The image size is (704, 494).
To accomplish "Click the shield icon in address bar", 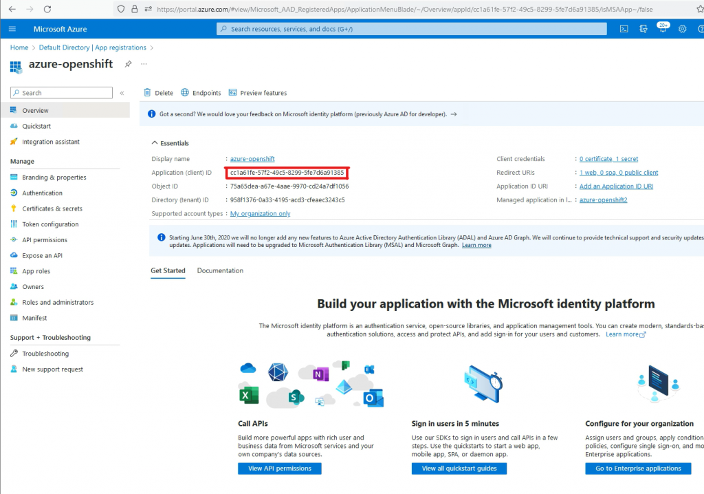I will pos(121,9).
